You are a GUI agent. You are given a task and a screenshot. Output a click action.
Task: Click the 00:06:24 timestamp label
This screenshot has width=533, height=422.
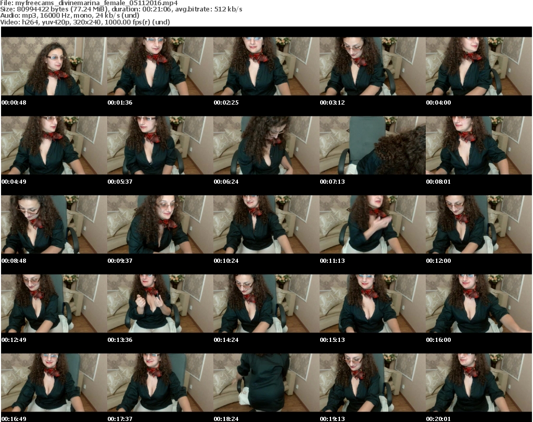226,182
